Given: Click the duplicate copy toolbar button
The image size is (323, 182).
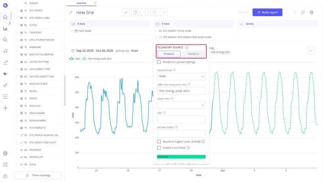Looking at the screenshot, I should pos(135,13).
